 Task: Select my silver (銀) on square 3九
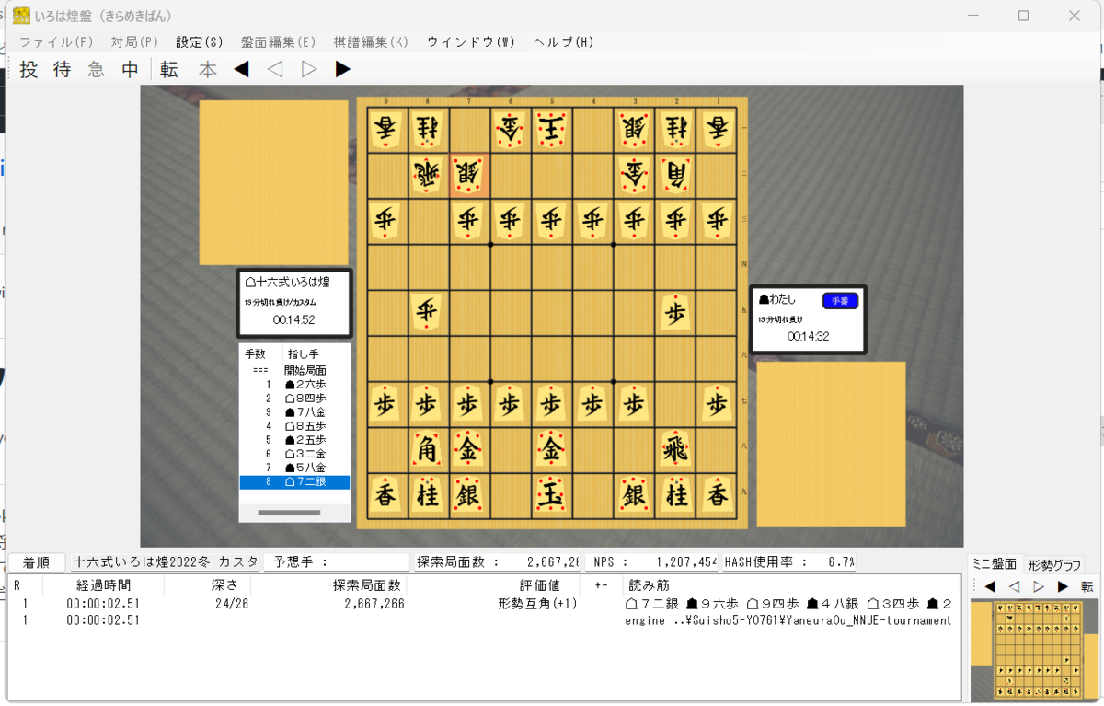(x=635, y=495)
